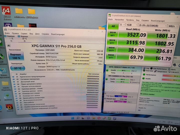This screenshot has width=180, height=135.
Task: Run all tests with All button
Action: [x=113, y=26]
